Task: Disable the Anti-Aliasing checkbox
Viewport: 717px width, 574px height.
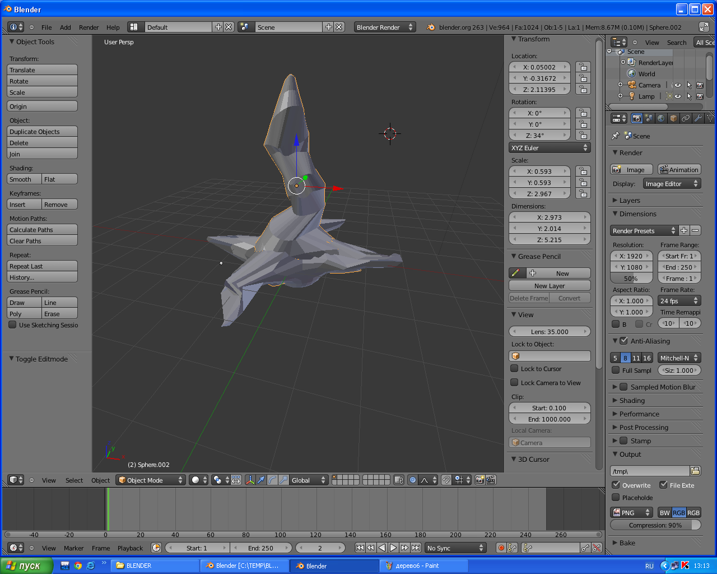Action: click(x=623, y=341)
